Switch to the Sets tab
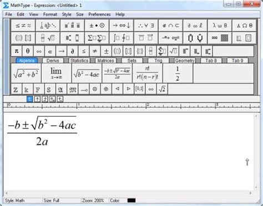 (132, 60)
